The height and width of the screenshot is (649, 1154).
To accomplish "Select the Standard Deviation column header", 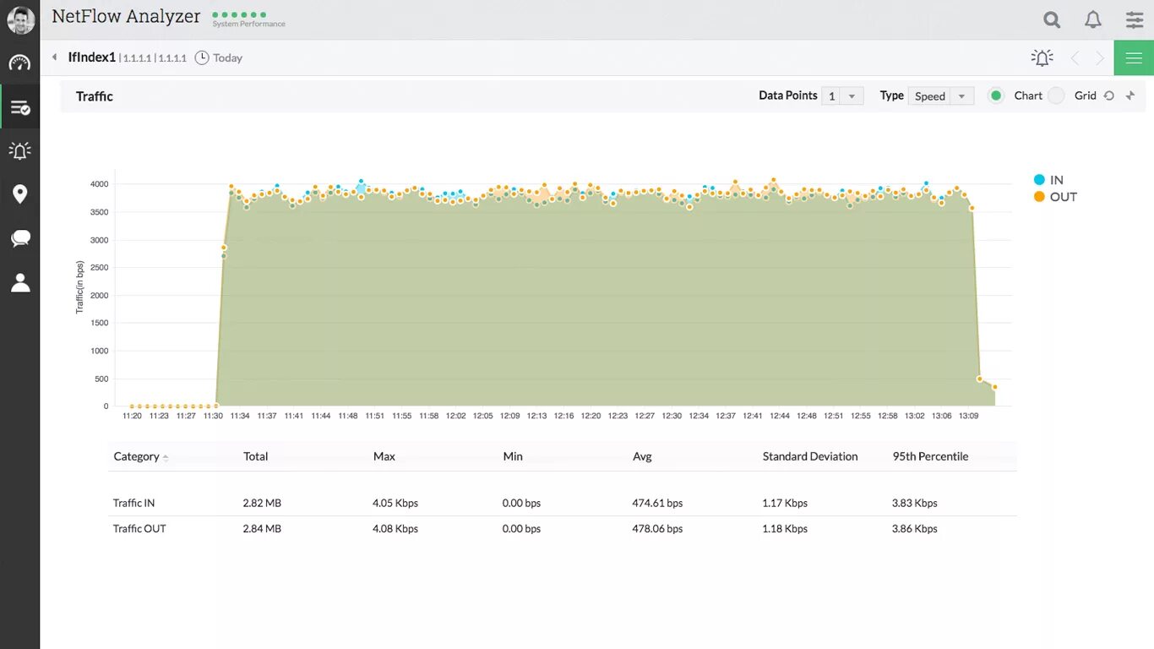I will [x=810, y=456].
